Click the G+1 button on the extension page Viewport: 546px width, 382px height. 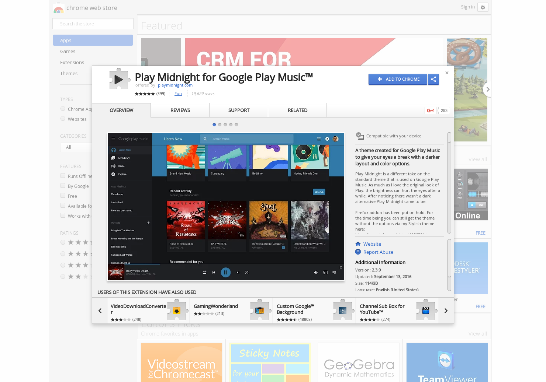click(x=430, y=111)
